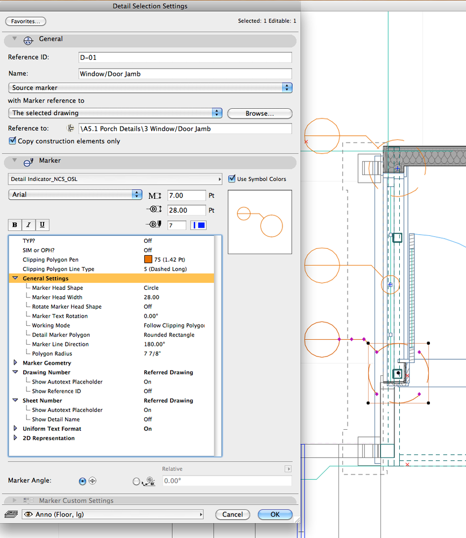Click the General panel globe icon
The image size is (466, 538).
(27, 39)
